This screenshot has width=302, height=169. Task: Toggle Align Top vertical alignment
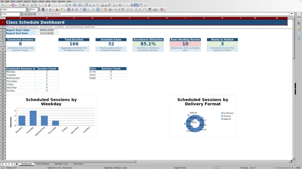point(81,9)
